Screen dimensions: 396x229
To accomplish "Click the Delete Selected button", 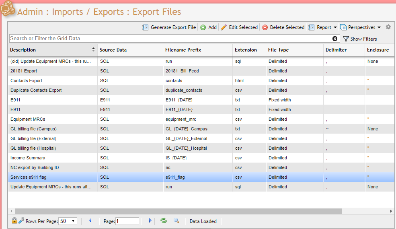I will [x=283, y=27].
